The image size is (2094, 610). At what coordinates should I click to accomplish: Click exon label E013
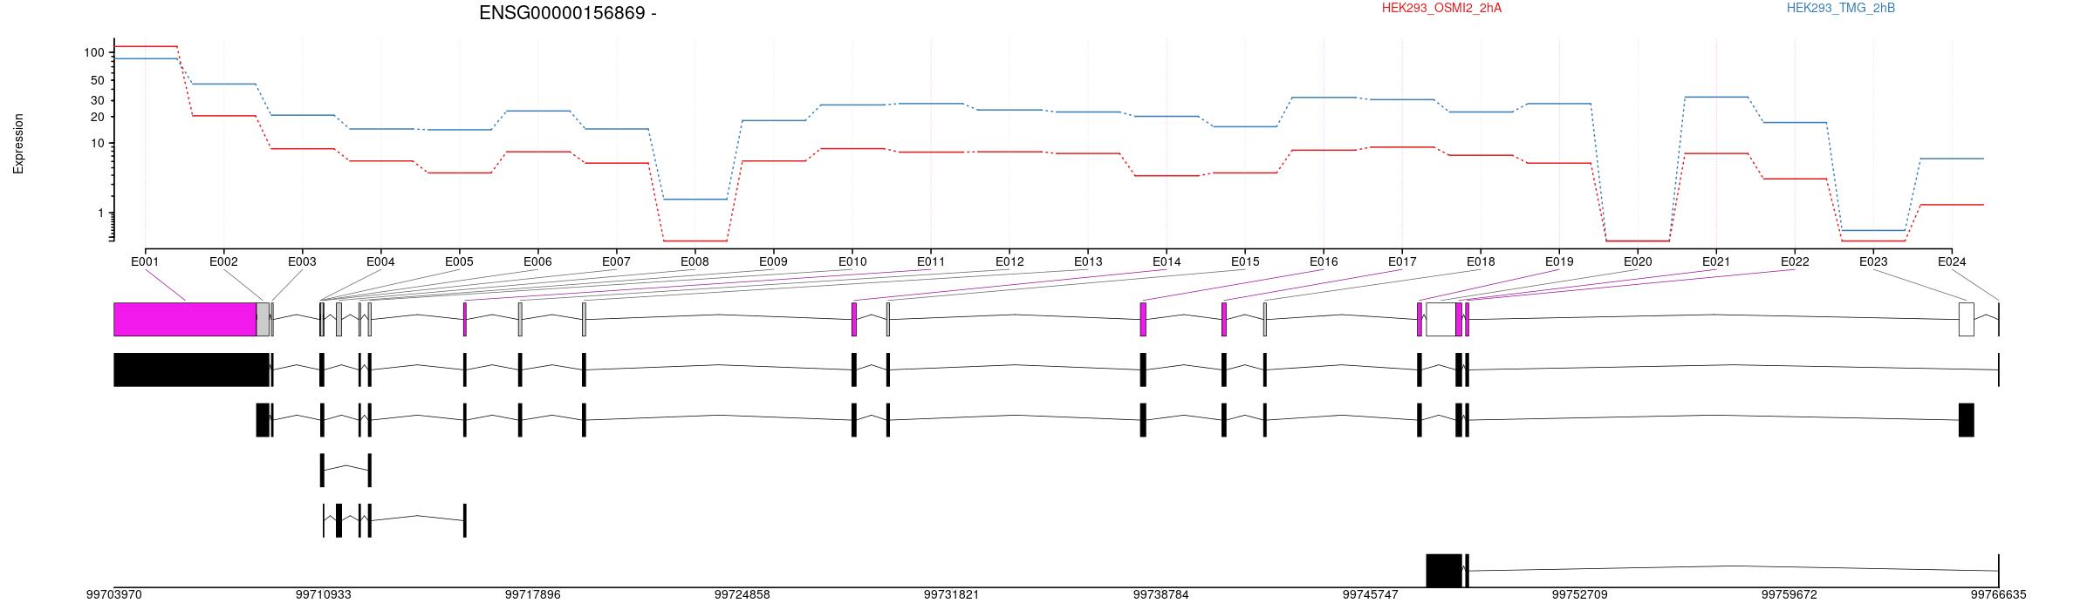coord(1088,261)
